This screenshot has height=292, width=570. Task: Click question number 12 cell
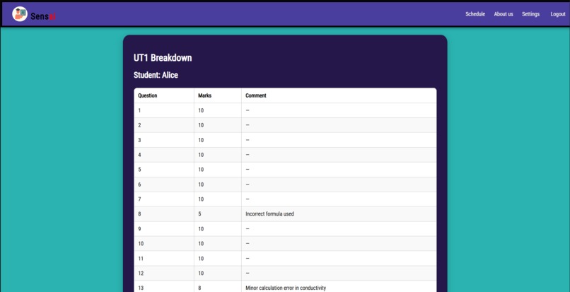coord(164,273)
